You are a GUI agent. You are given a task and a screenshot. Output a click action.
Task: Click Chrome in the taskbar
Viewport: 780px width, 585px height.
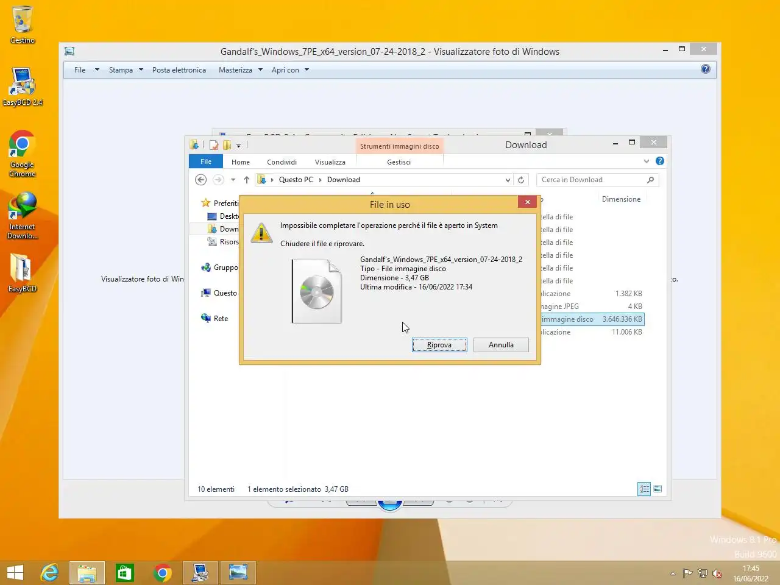(x=163, y=573)
